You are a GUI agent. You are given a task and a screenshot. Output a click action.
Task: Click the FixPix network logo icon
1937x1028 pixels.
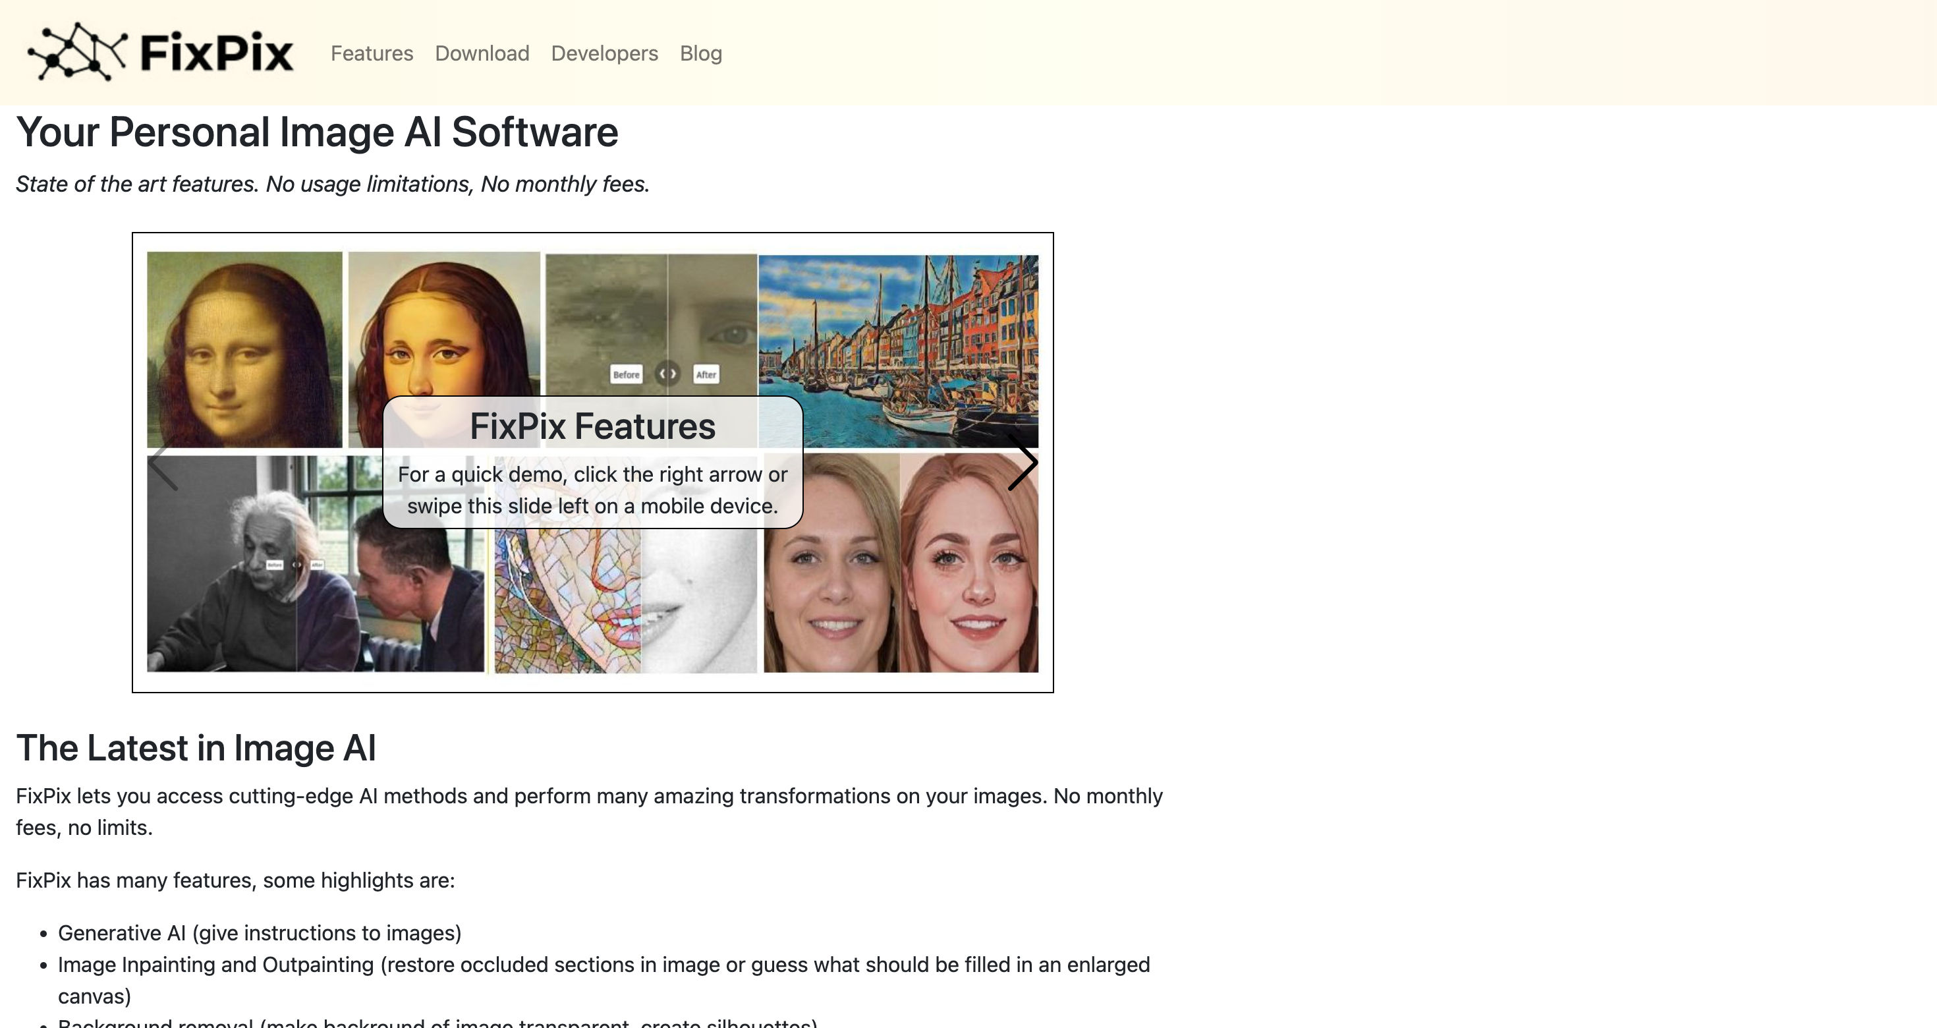click(76, 52)
